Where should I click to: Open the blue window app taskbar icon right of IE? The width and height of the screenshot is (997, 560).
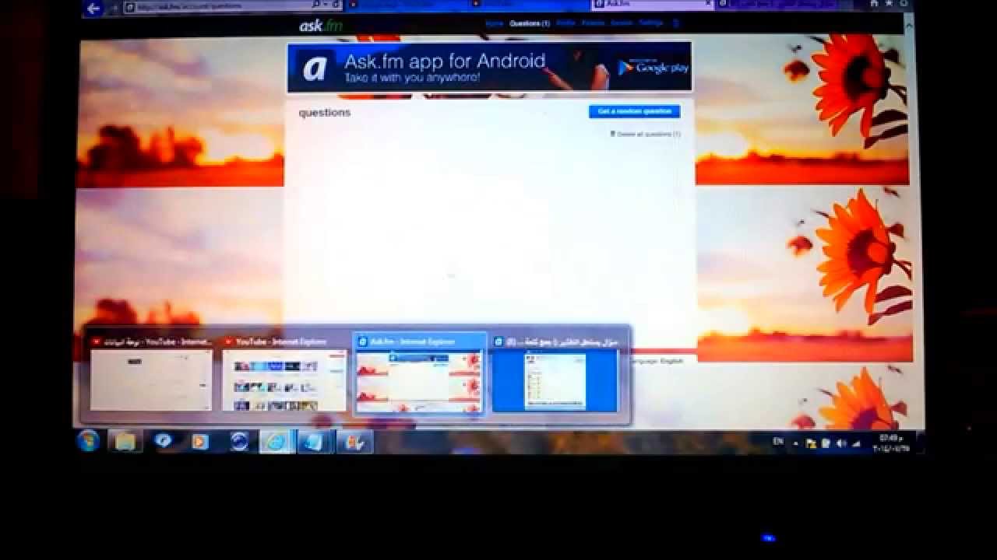click(x=315, y=441)
